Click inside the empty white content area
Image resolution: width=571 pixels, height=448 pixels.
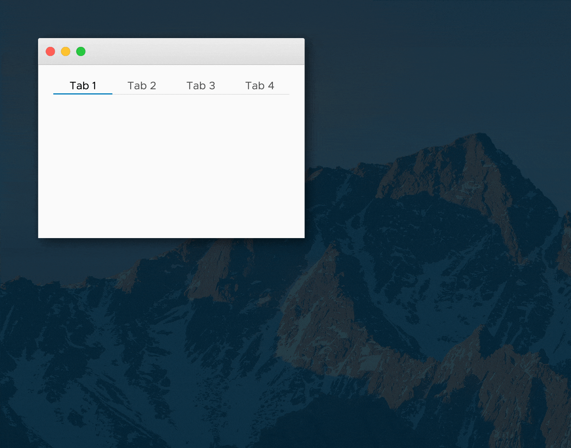(171, 164)
